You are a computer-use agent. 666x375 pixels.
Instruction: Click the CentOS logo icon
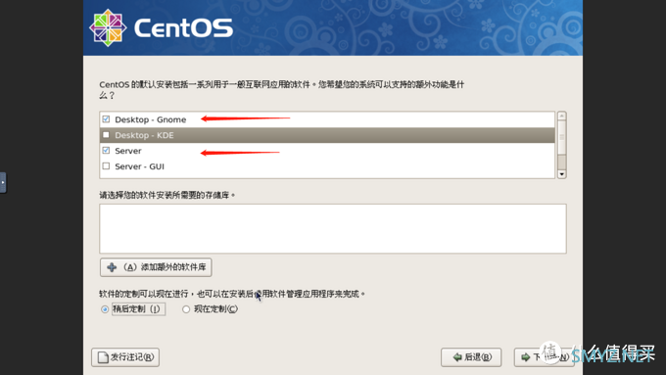point(108,28)
